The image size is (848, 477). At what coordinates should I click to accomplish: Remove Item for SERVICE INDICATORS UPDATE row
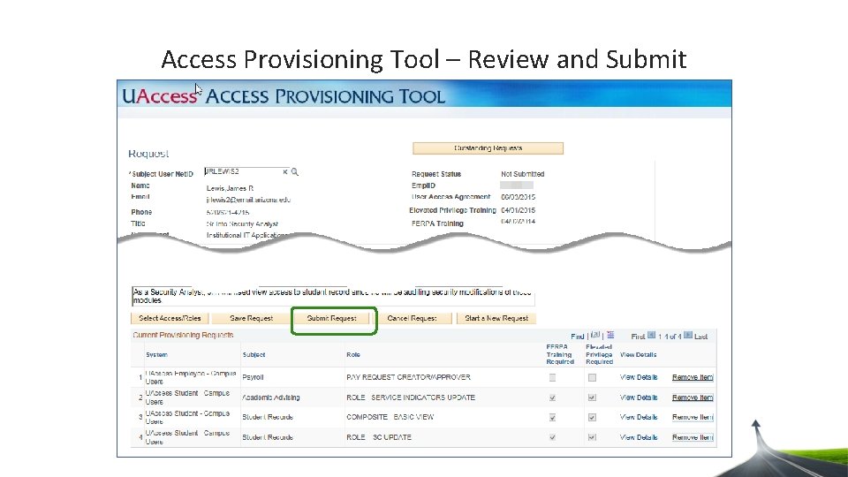(x=693, y=397)
